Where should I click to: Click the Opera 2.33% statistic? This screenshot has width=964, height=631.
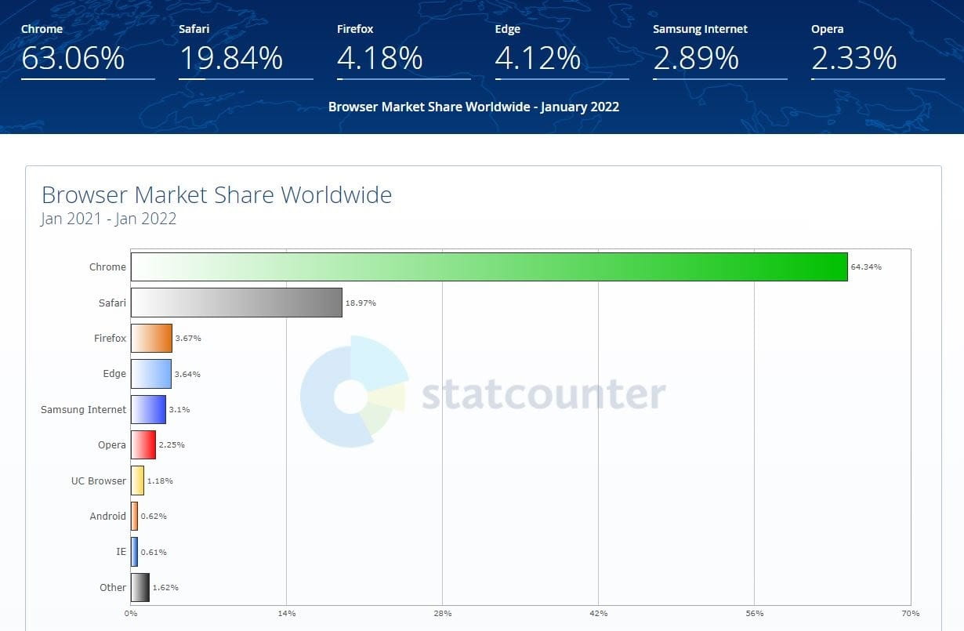pyautogui.click(x=853, y=57)
